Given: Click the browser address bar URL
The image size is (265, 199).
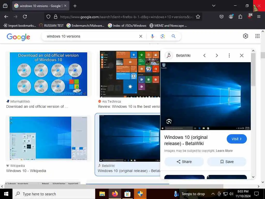Looking at the screenshot, I should click(126, 17).
